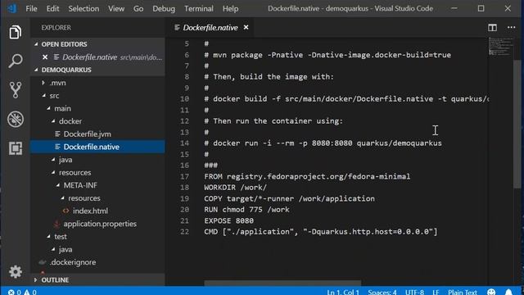Open the editor More Actions menu
This screenshot has height=295, width=524.
point(511,27)
